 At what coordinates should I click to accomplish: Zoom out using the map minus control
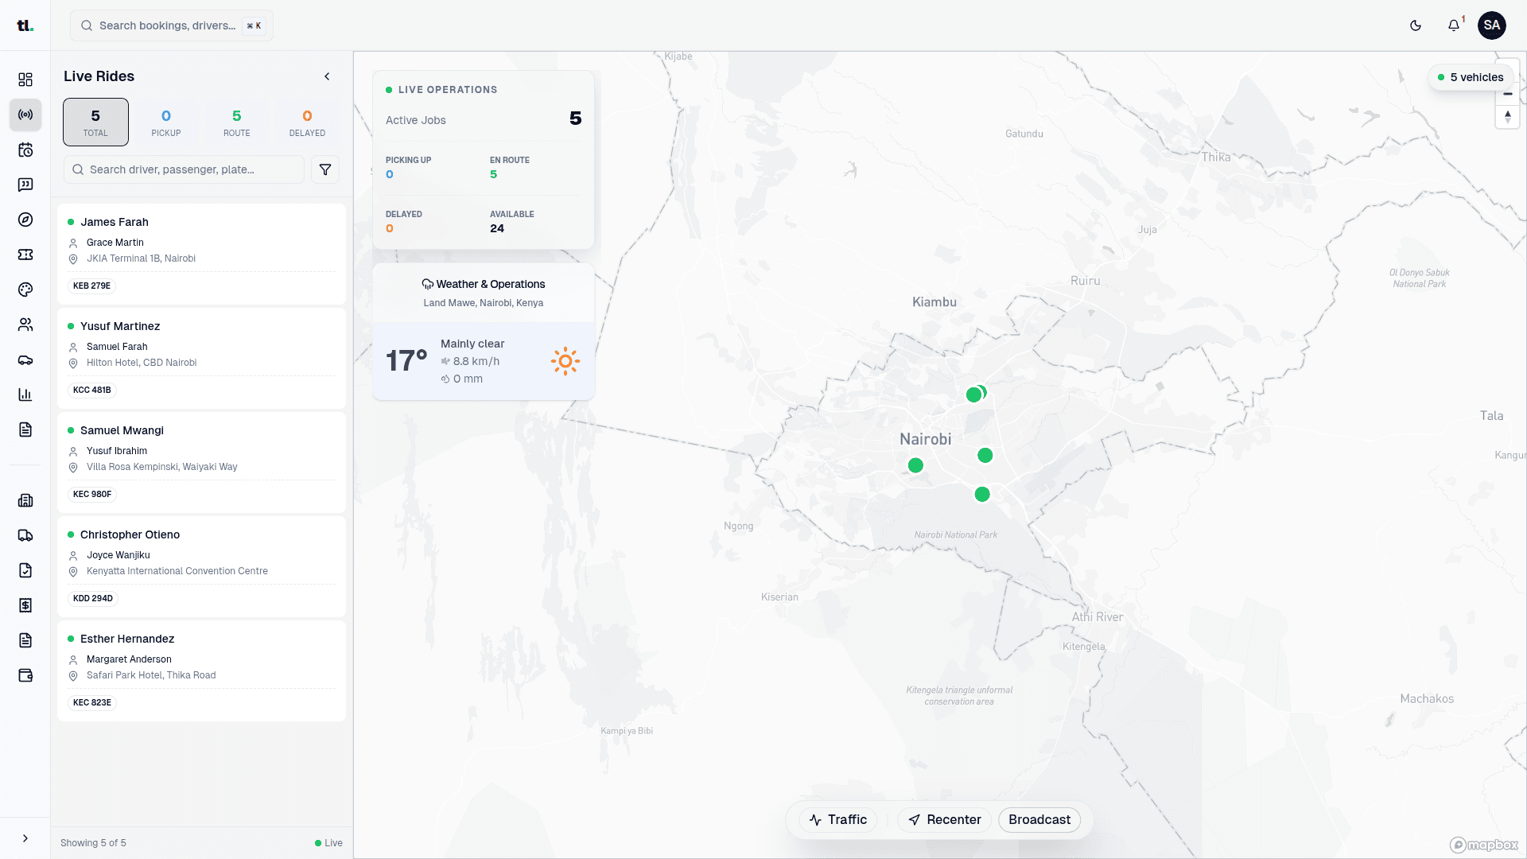tap(1508, 93)
